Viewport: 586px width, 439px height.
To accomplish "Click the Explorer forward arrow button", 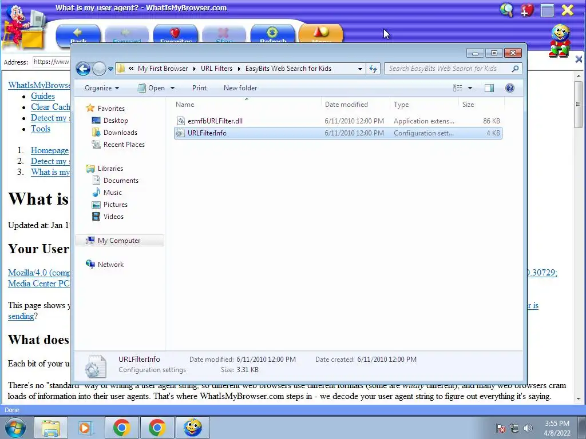I will (99, 69).
